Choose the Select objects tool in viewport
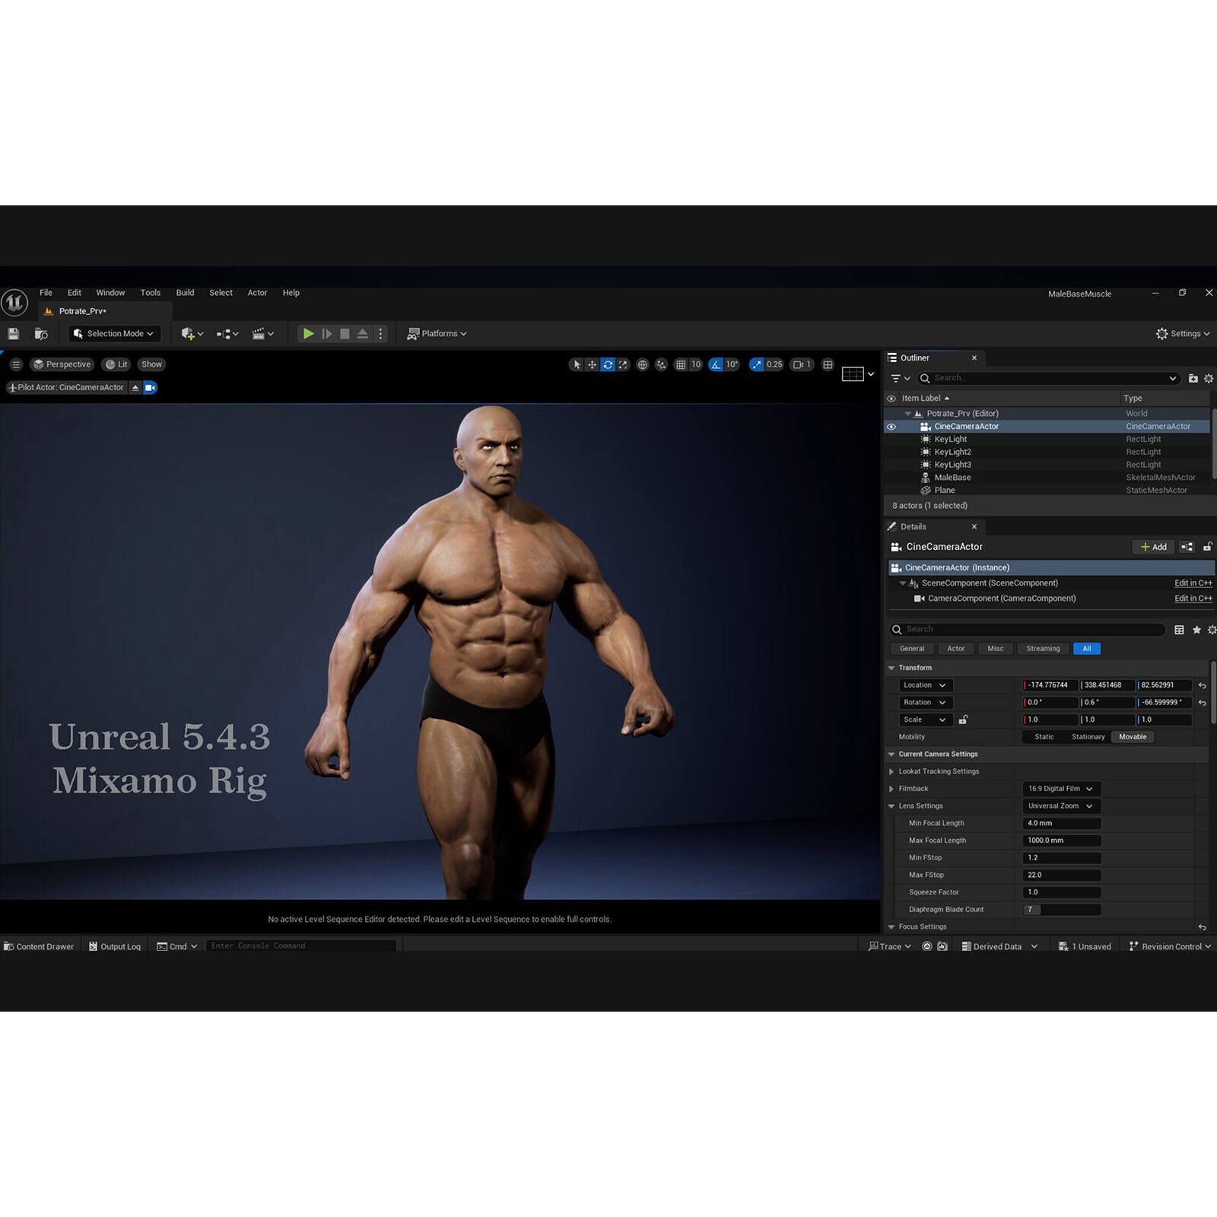 tap(577, 364)
